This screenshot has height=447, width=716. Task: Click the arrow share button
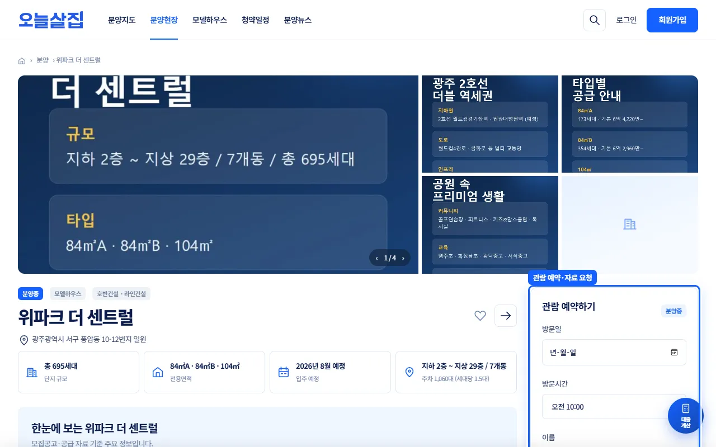point(506,316)
